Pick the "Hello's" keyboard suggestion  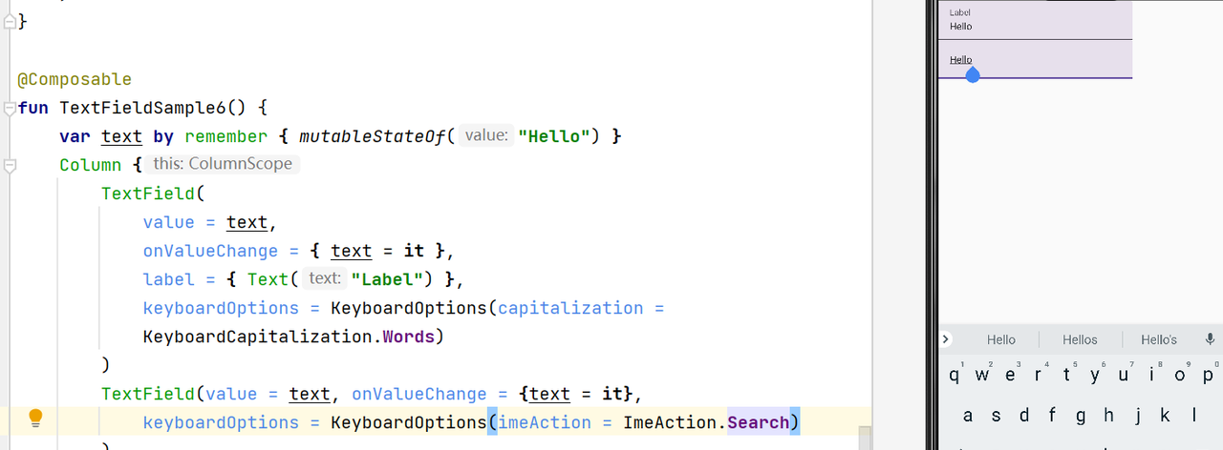click(1159, 339)
